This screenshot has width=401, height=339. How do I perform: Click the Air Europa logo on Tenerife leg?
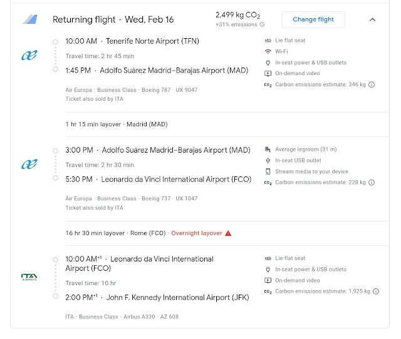click(x=29, y=56)
